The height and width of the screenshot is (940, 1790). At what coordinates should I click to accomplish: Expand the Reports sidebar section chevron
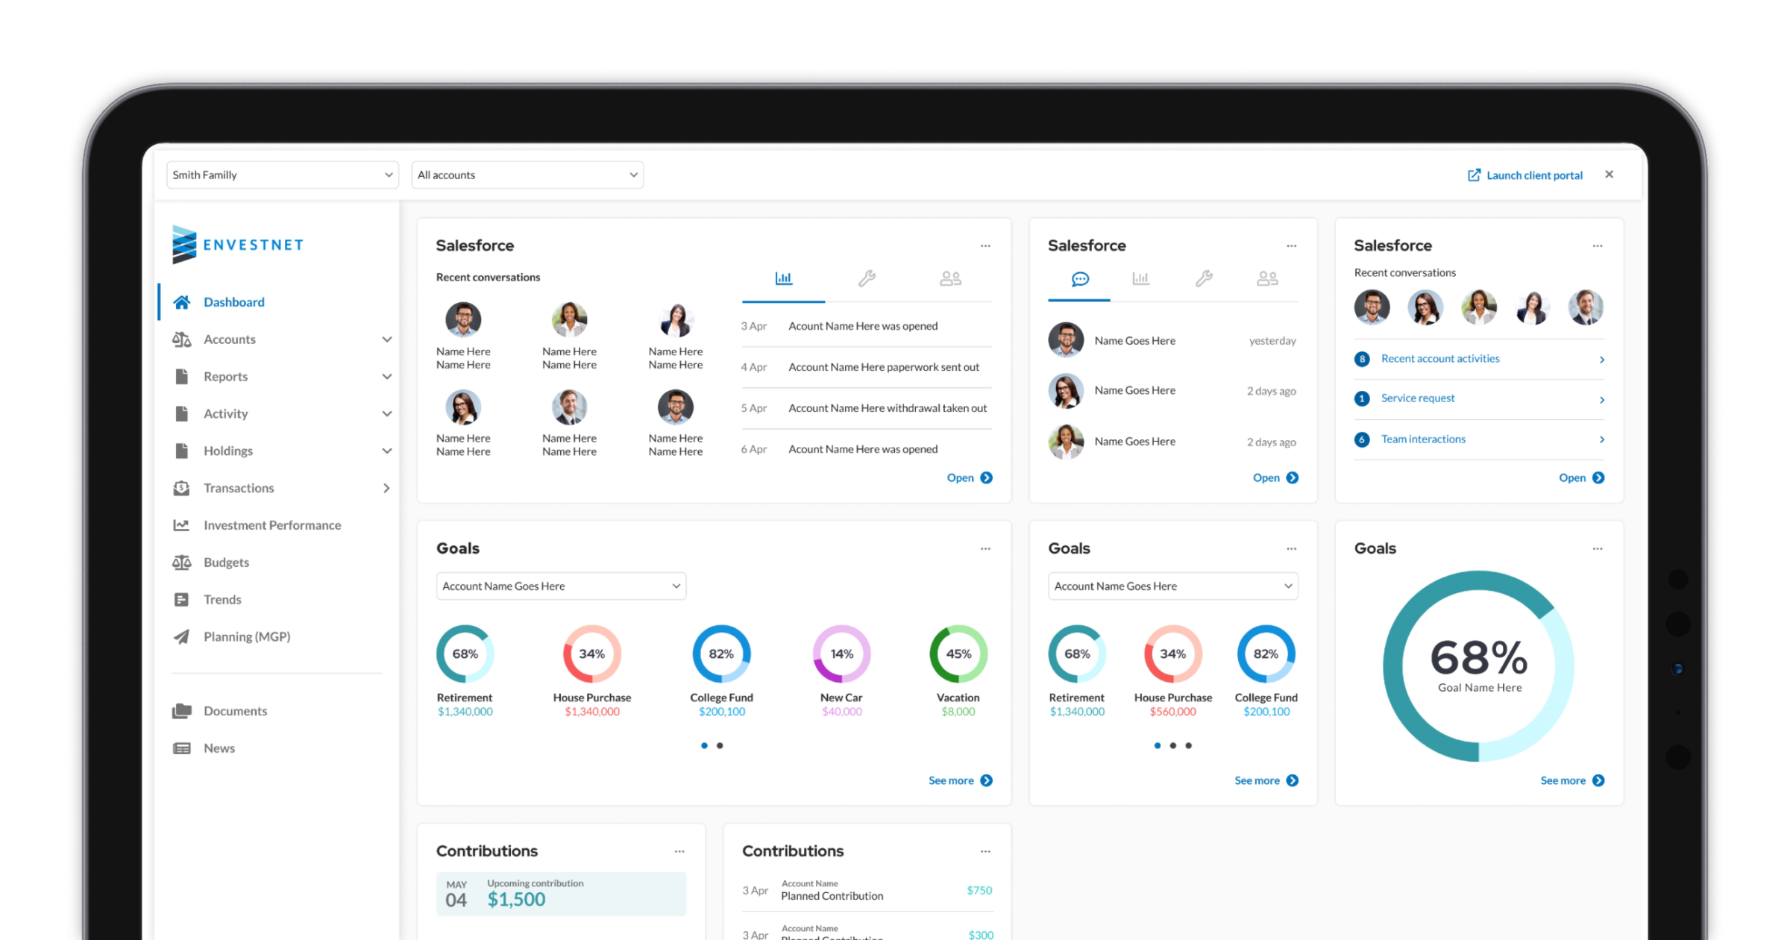click(386, 377)
